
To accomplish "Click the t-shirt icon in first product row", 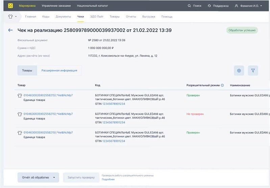I will (x=20, y=96).
